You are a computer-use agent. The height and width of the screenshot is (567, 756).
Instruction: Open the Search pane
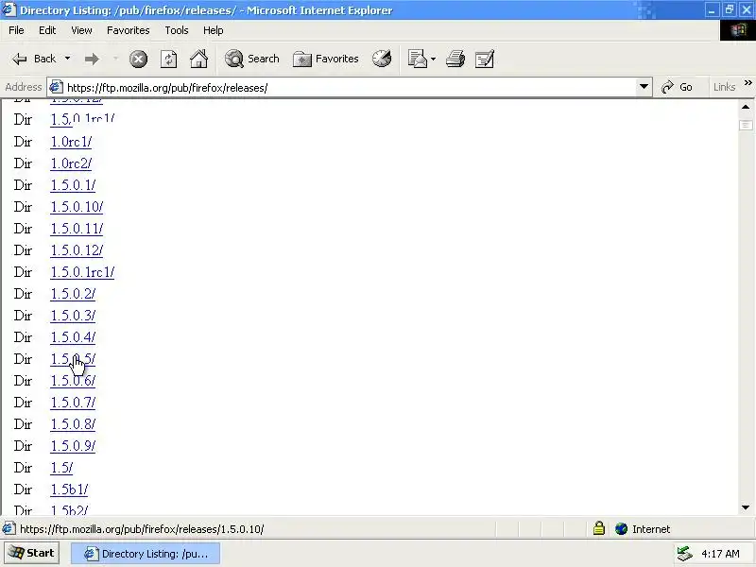point(252,59)
